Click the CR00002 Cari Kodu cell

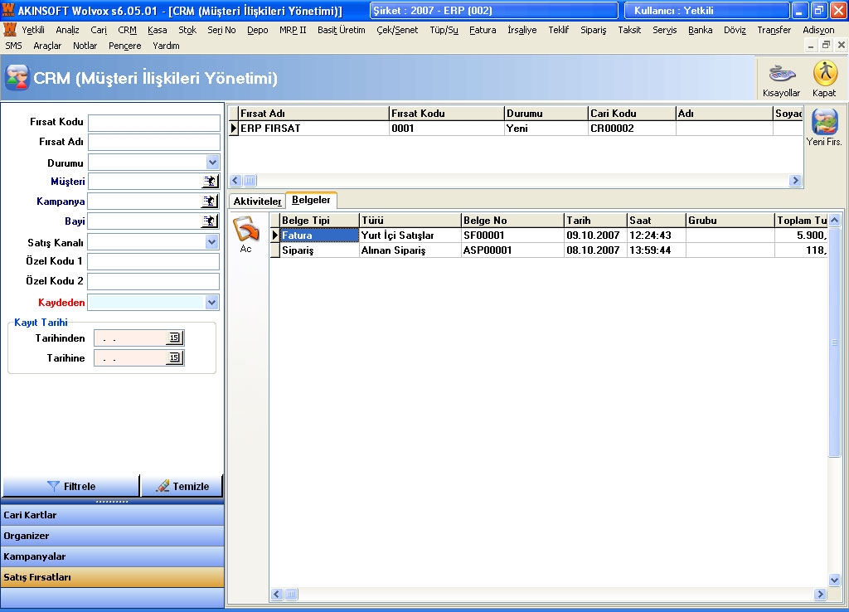[632, 129]
